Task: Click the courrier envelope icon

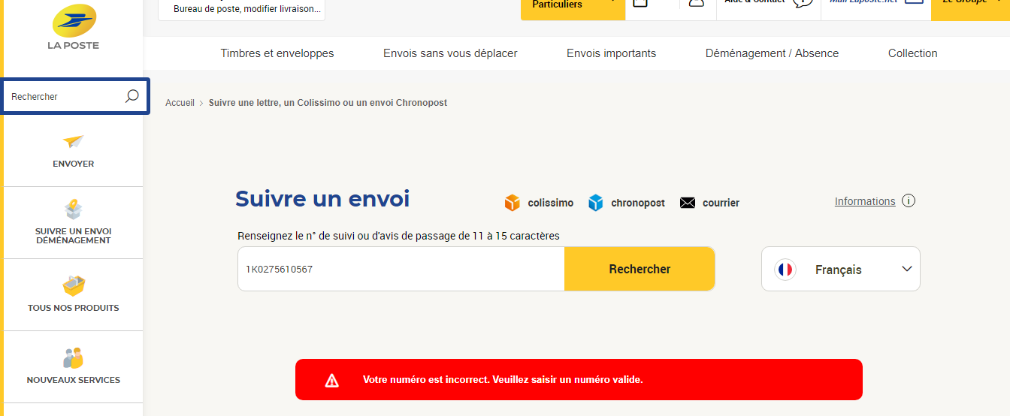Action: click(x=688, y=203)
